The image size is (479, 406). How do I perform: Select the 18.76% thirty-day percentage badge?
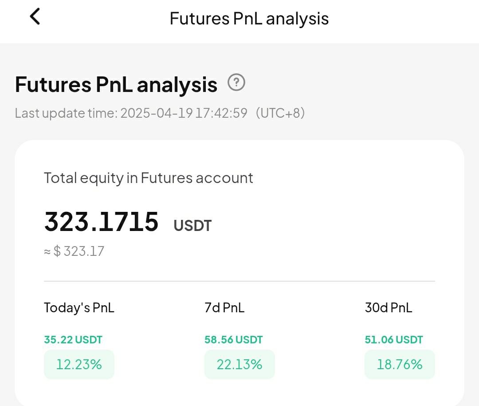(x=400, y=364)
